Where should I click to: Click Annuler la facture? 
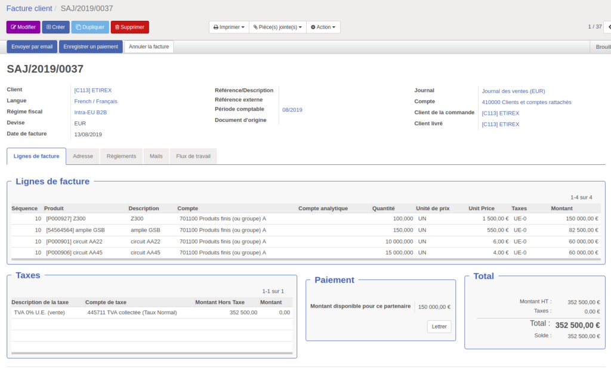pyautogui.click(x=149, y=47)
